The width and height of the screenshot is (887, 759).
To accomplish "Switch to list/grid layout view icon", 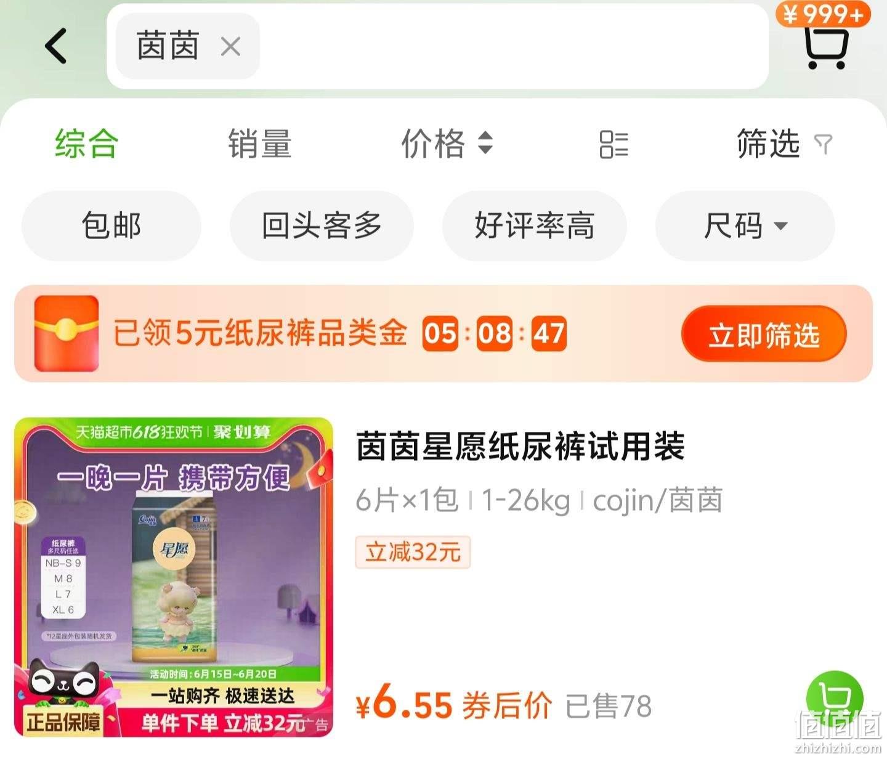I will [614, 144].
